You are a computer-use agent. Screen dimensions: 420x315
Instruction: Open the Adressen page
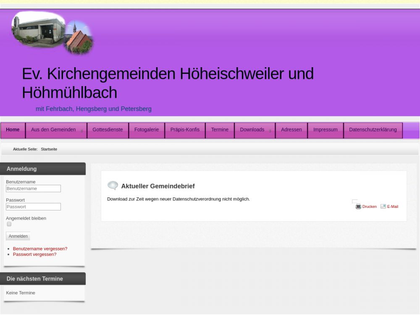(291, 130)
